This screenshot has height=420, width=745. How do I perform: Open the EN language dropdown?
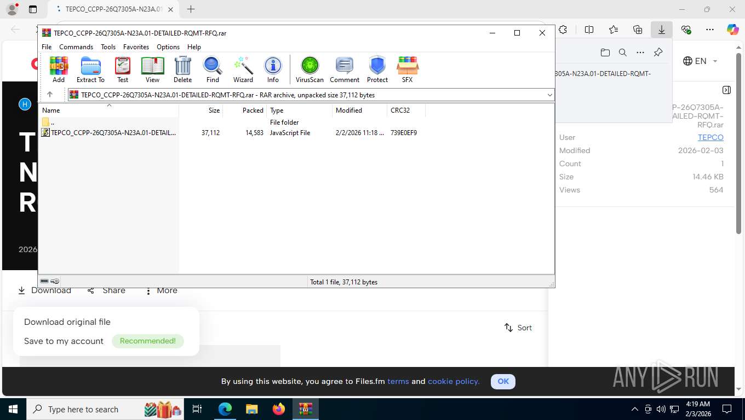pyautogui.click(x=701, y=61)
